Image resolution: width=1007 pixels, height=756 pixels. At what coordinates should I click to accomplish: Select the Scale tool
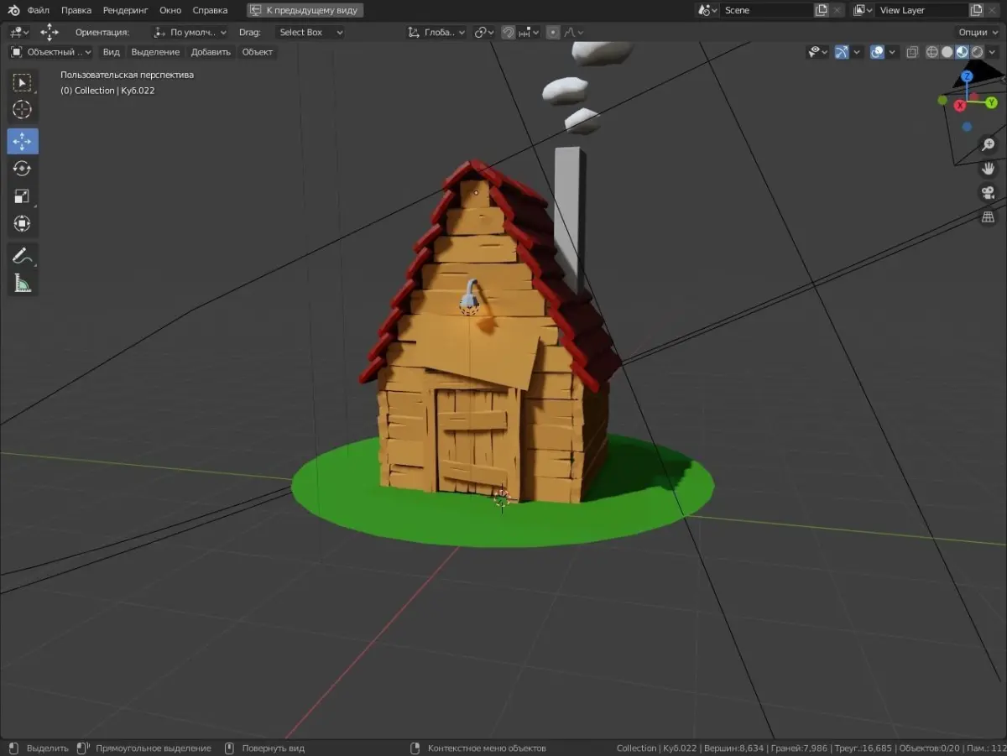point(23,196)
